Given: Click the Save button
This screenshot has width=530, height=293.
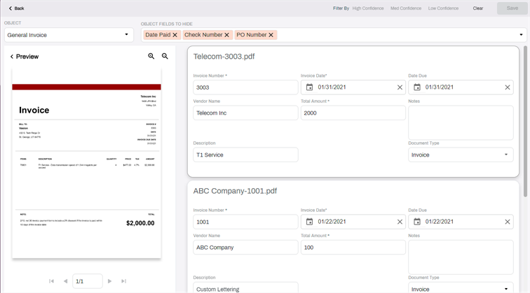Looking at the screenshot, I should 512,8.
